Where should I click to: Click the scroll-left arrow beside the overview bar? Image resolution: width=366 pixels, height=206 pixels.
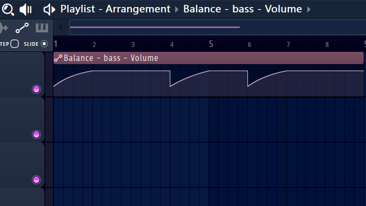[x=61, y=28]
